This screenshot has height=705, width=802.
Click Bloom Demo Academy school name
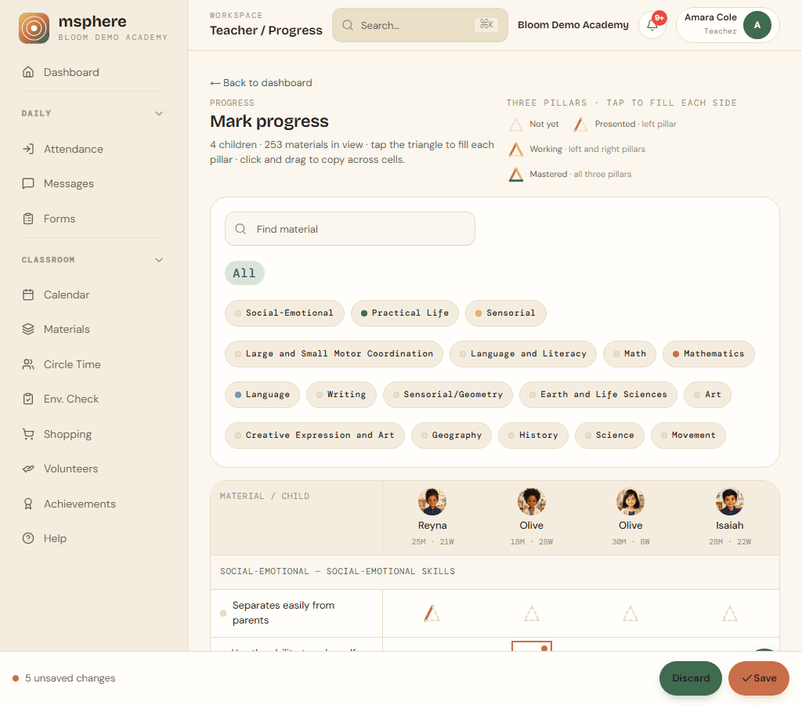tap(573, 24)
